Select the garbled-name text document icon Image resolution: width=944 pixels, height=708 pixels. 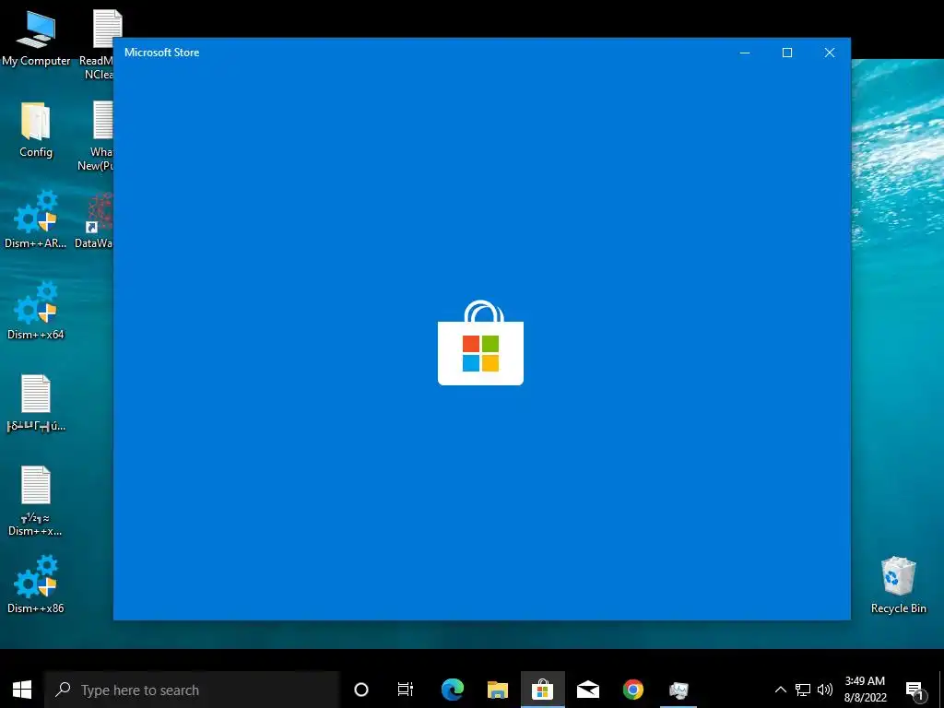pos(36,404)
